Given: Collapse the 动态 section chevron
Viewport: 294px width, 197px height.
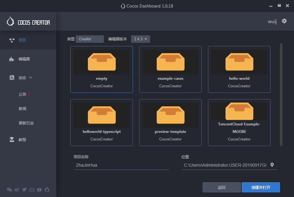Looking at the screenshot, I should (x=31, y=78).
